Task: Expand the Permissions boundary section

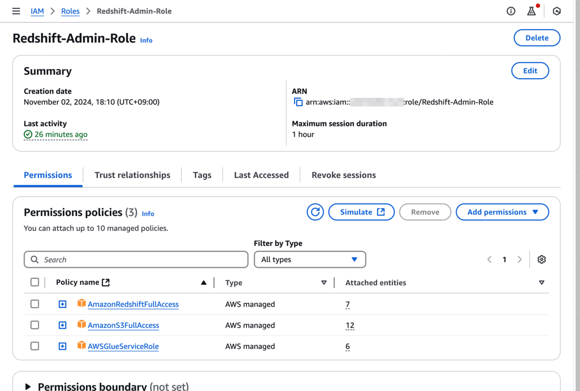Action: [x=28, y=386]
